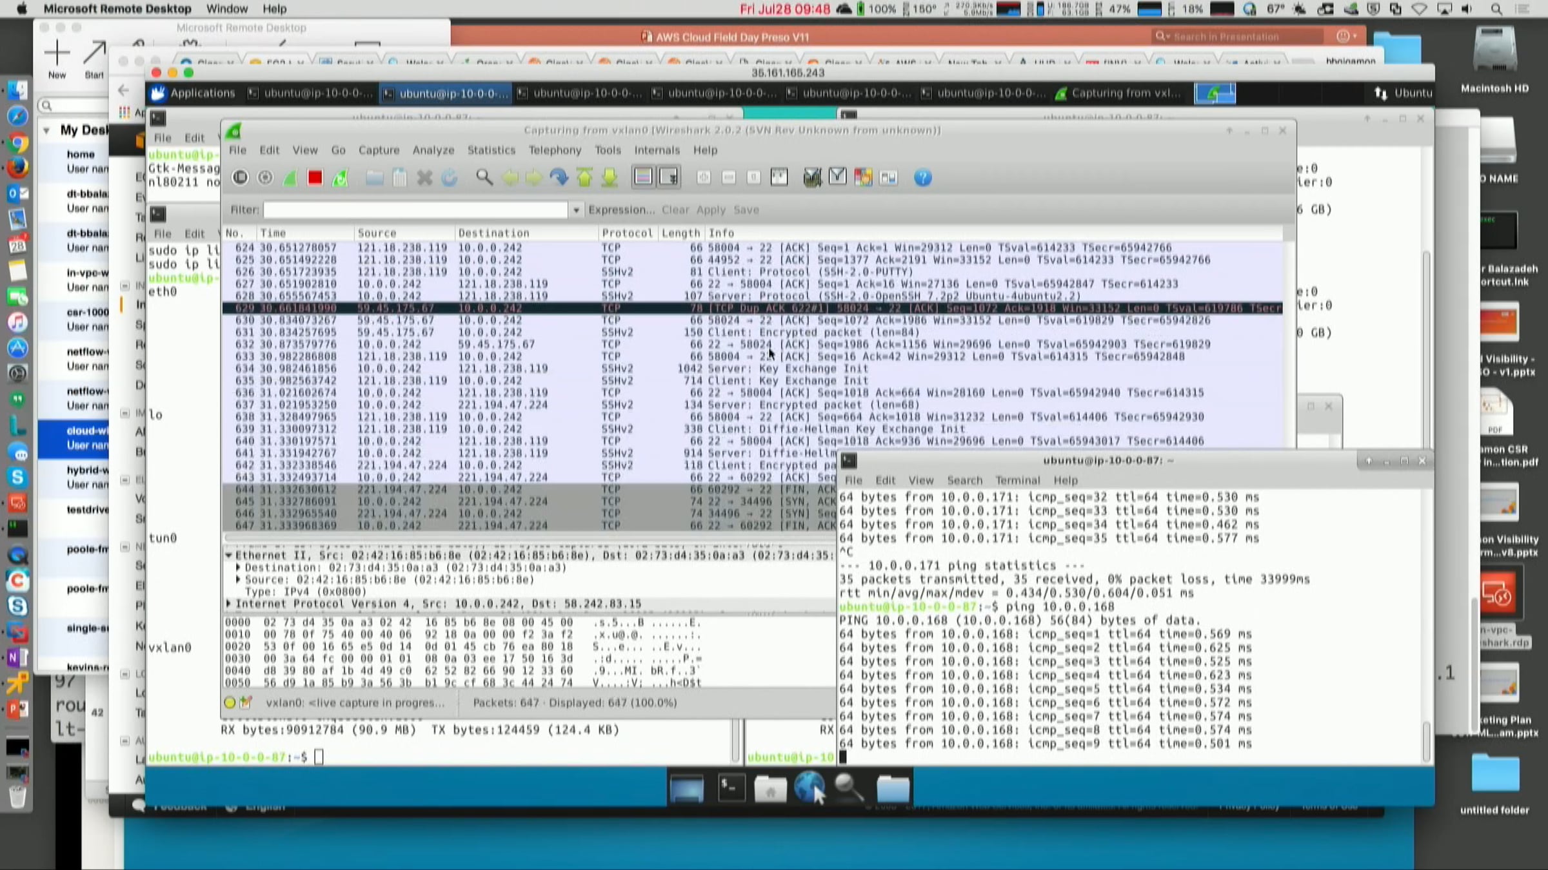Switch to Capturing from vxl... taskbar window

tap(1118, 93)
